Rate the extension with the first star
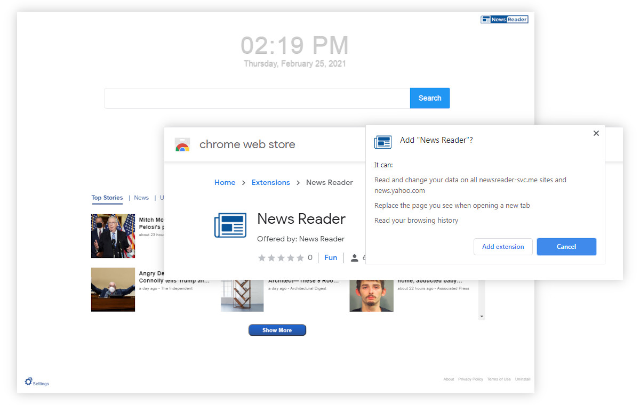This screenshot has height=405, width=640. (x=262, y=257)
